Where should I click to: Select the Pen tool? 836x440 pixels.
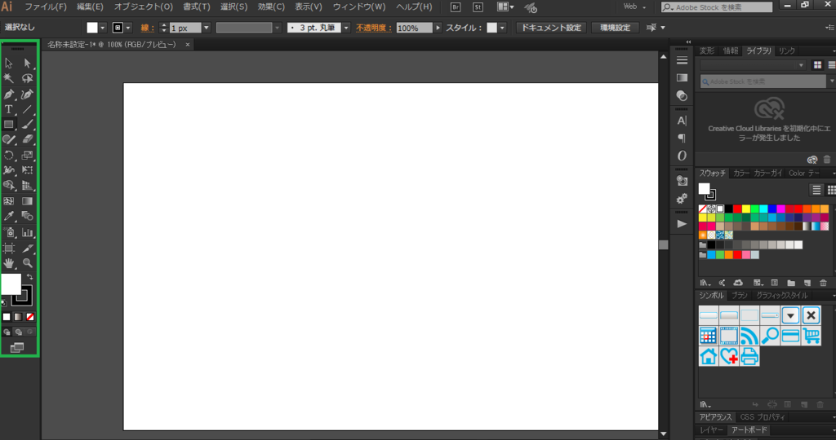(9, 95)
